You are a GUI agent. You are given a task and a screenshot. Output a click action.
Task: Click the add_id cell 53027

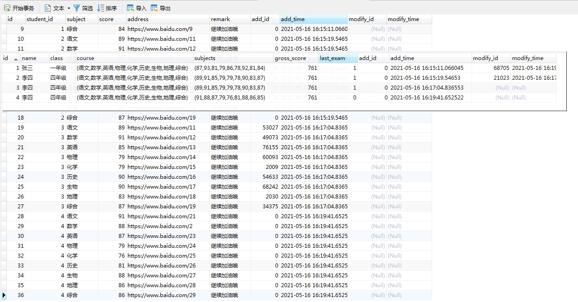coord(265,128)
